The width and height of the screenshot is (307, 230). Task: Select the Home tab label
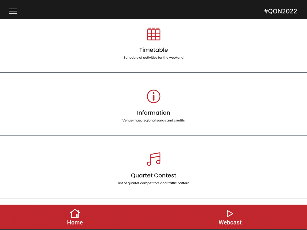point(75,222)
